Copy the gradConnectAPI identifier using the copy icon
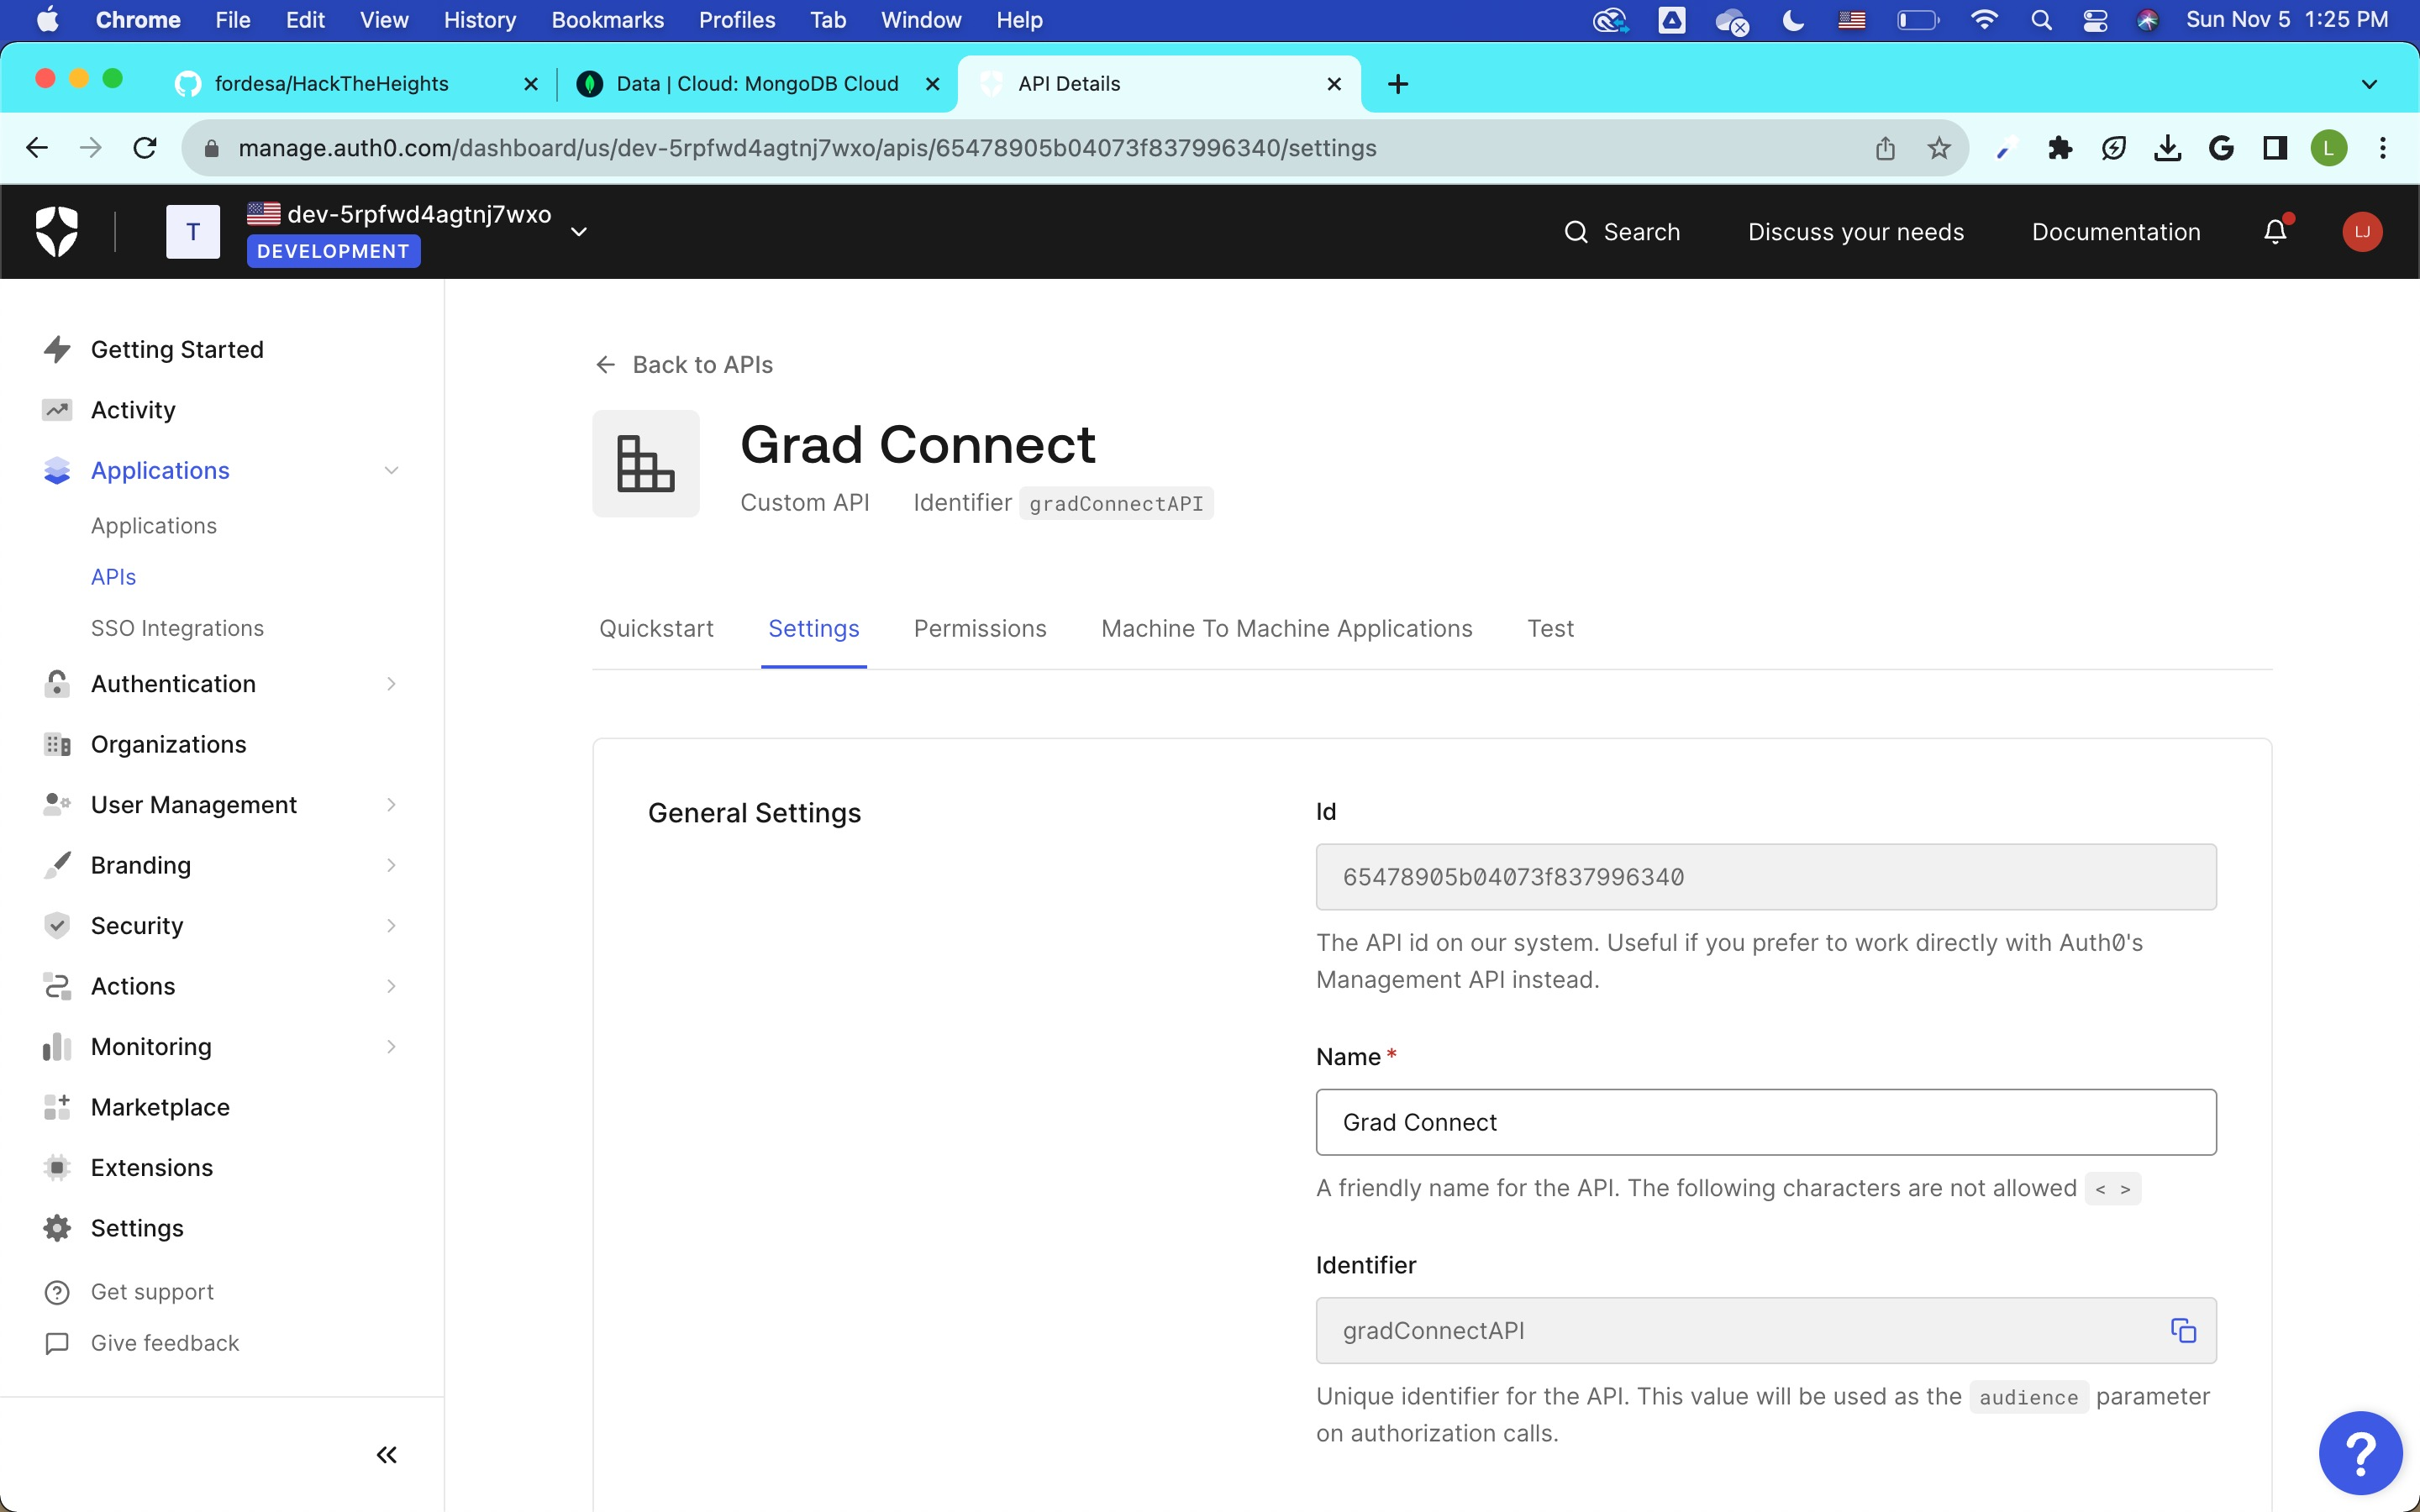Viewport: 2420px width, 1512px height. coord(2183,1330)
